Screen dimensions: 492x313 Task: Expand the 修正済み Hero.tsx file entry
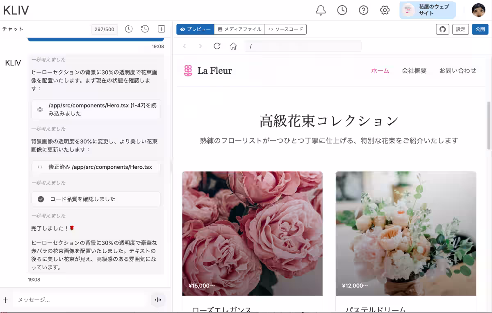point(96,167)
